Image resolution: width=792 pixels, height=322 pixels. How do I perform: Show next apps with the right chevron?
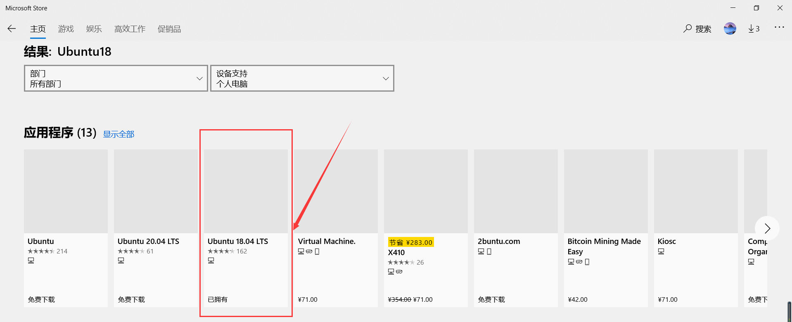click(767, 228)
